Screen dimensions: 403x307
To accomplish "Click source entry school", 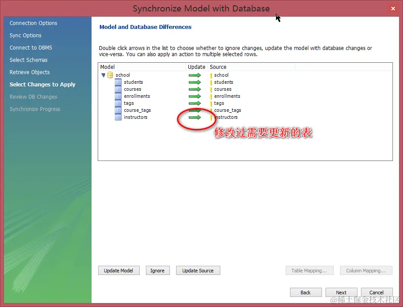I will click(x=221, y=75).
